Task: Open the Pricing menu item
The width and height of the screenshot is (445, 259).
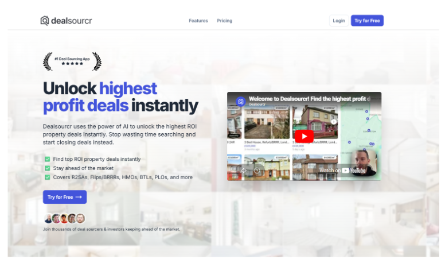Action: coord(224,21)
